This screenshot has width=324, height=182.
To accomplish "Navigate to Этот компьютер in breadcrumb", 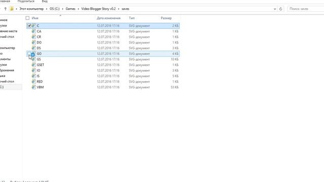I will 31,9.
